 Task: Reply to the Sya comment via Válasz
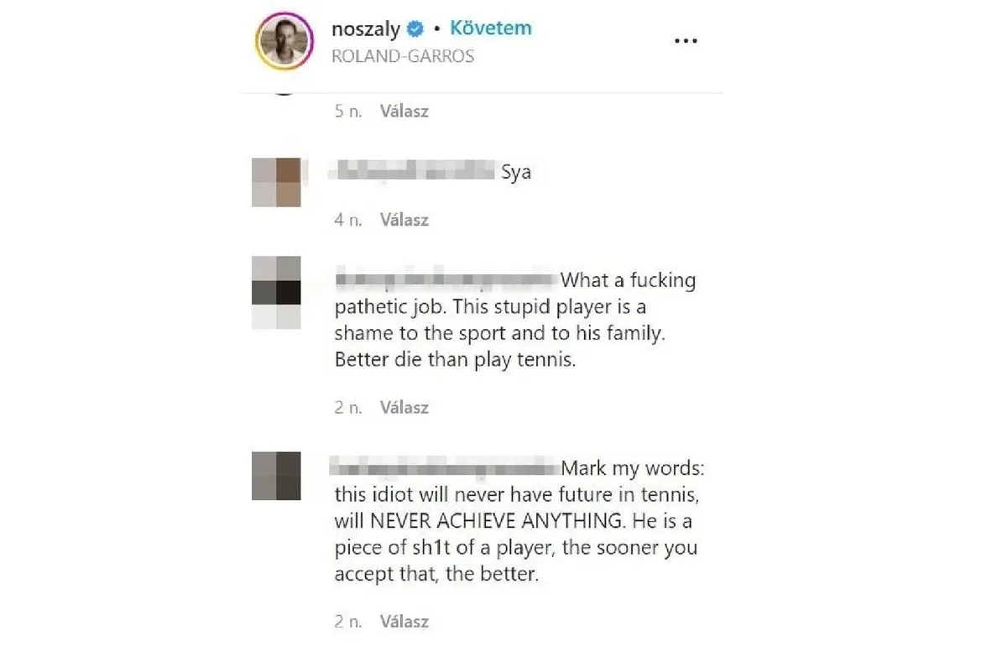pos(404,220)
